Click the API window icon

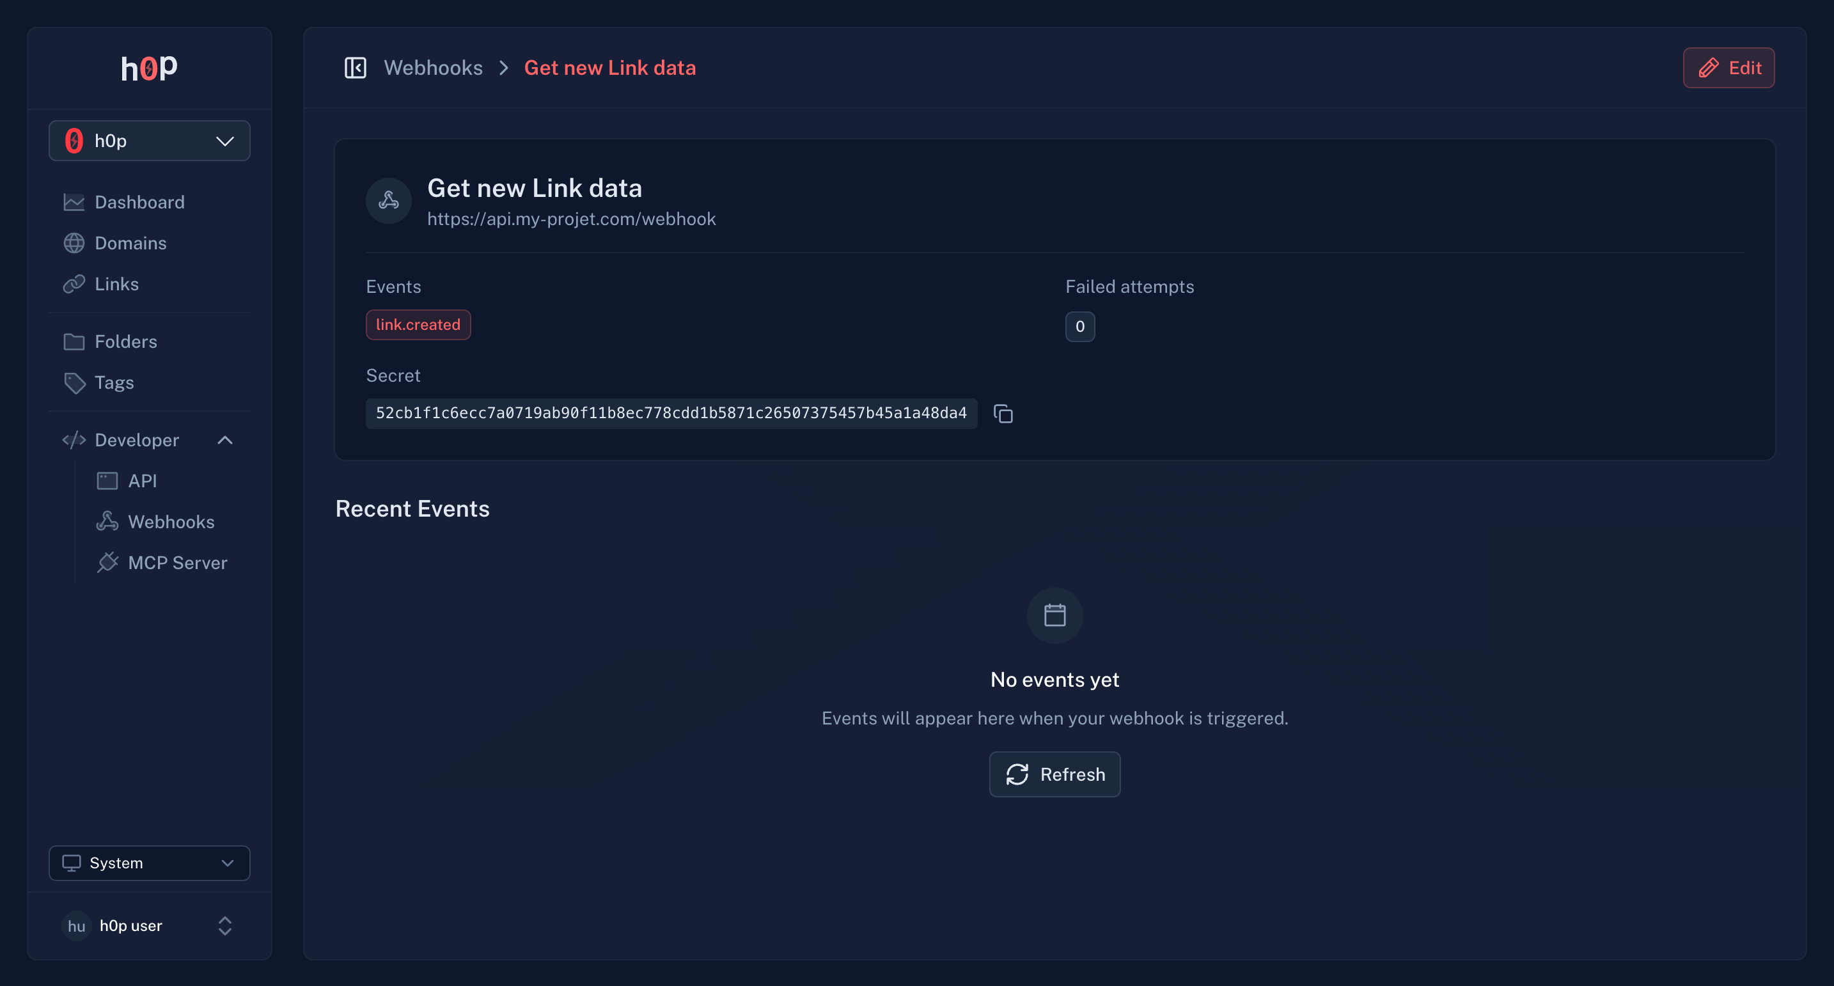[x=107, y=481]
